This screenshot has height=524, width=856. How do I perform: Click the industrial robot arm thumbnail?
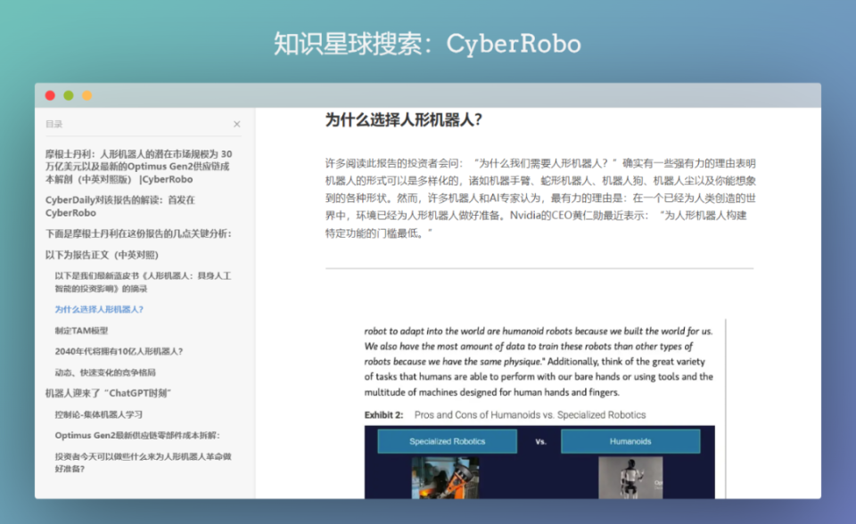[446, 478]
